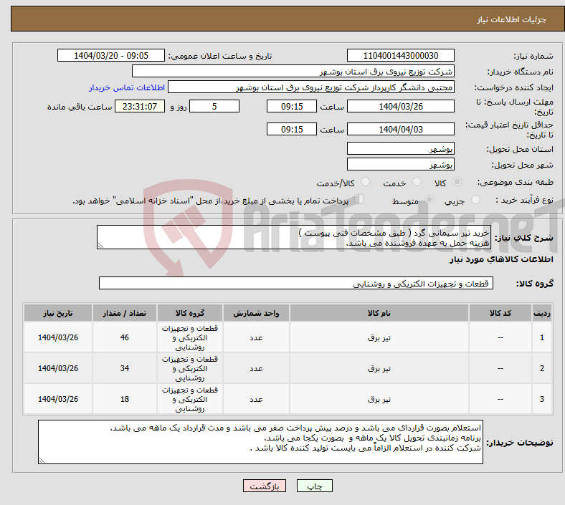The height and width of the screenshot is (505, 565).
Task: Click the product code -- cell in row 1
Action: tap(500, 337)
